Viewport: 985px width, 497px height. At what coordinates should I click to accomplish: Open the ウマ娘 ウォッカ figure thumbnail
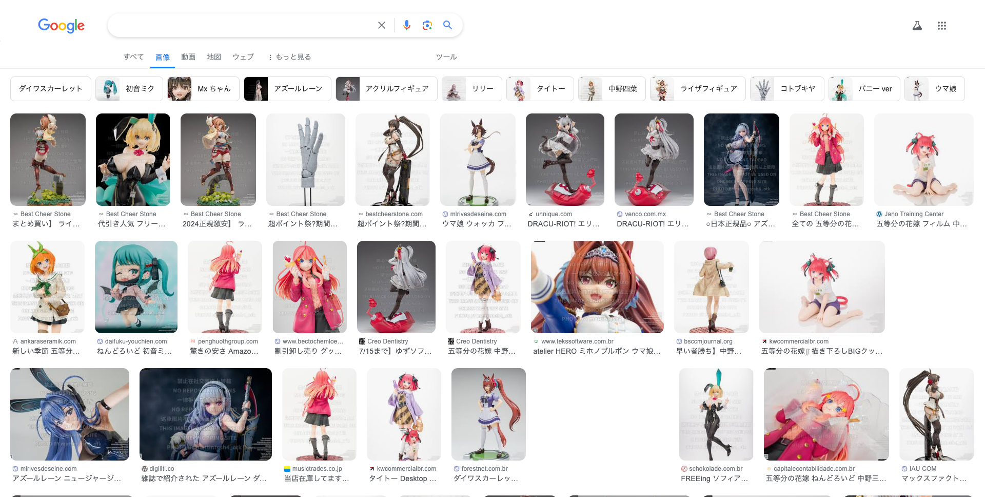pos(478,160)
